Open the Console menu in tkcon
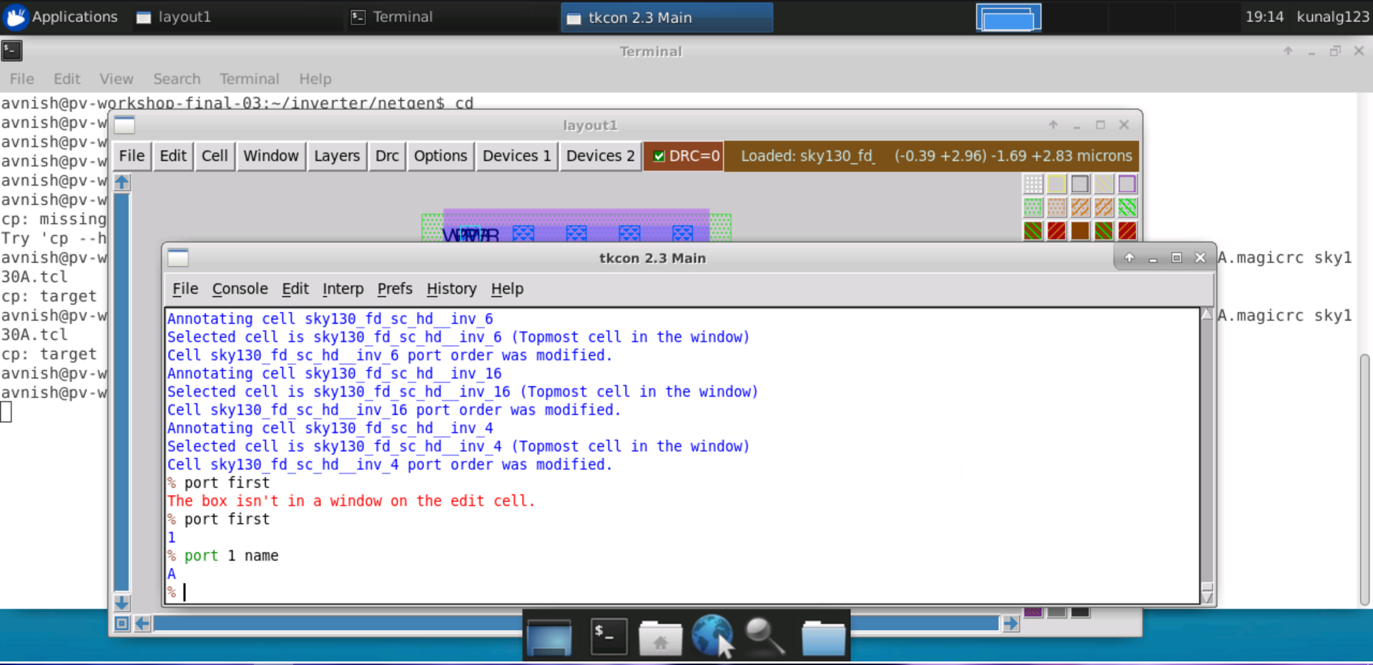Screen dimensions: 1373x665 coord(240,289)
